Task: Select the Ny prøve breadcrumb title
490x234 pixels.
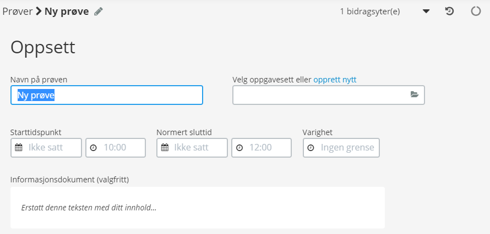Action: tap(67, 12)
